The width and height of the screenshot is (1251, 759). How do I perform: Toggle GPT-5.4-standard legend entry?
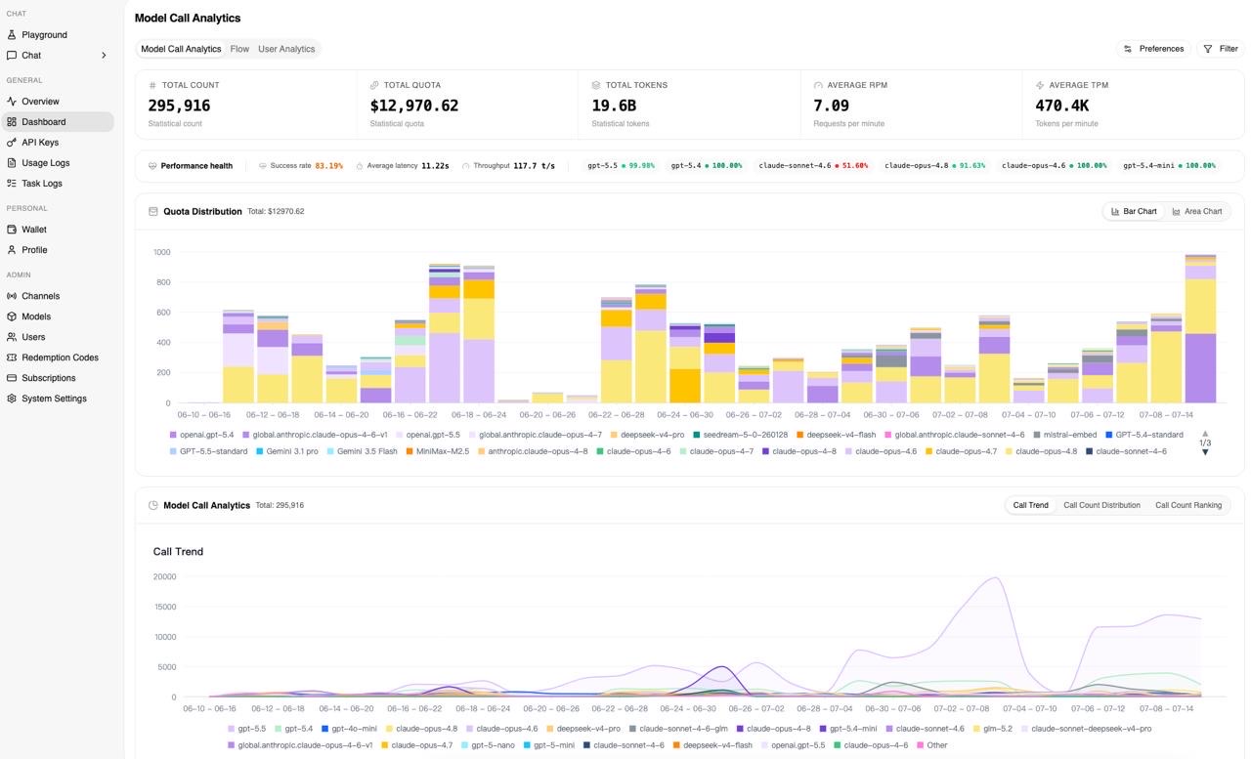pos(1143,435)
